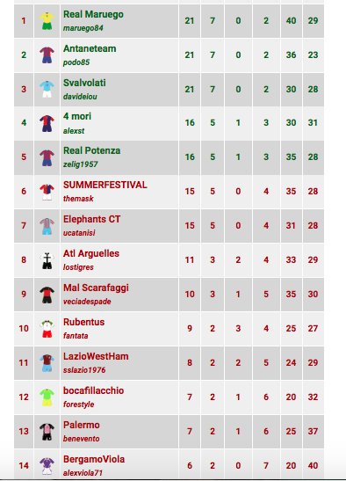Open the Real Potenza team link
346x481 pixels.
(x=91, y=150)
